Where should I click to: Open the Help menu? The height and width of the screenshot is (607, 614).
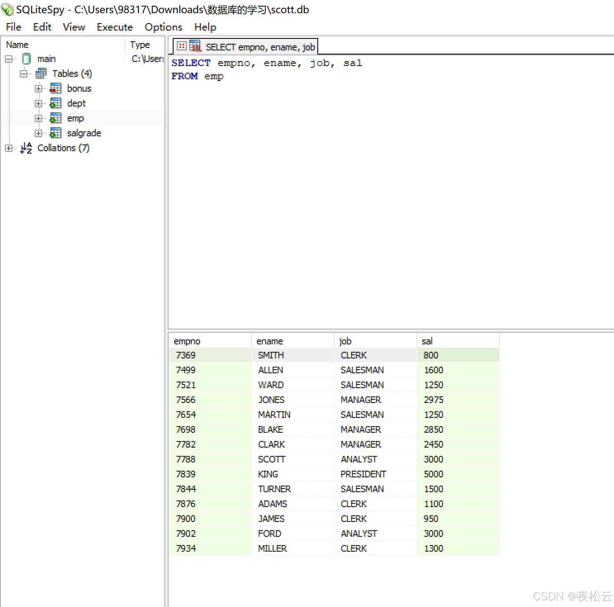(x=205, y=27)
